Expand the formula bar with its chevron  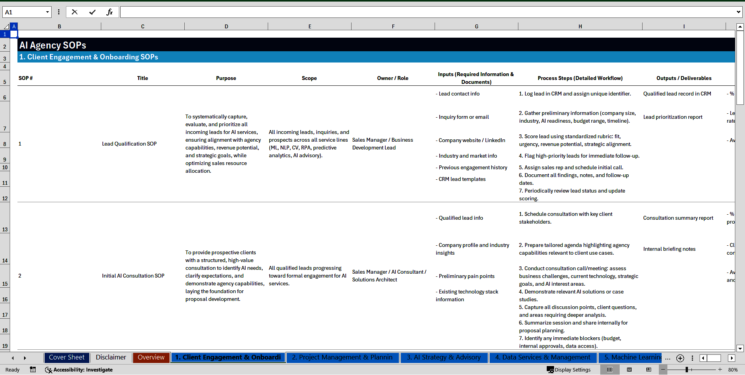(739, 12)
